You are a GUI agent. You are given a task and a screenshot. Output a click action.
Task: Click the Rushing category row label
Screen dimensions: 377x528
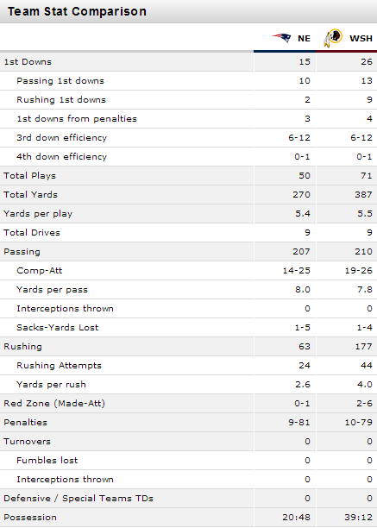click(x=23, y=347)
